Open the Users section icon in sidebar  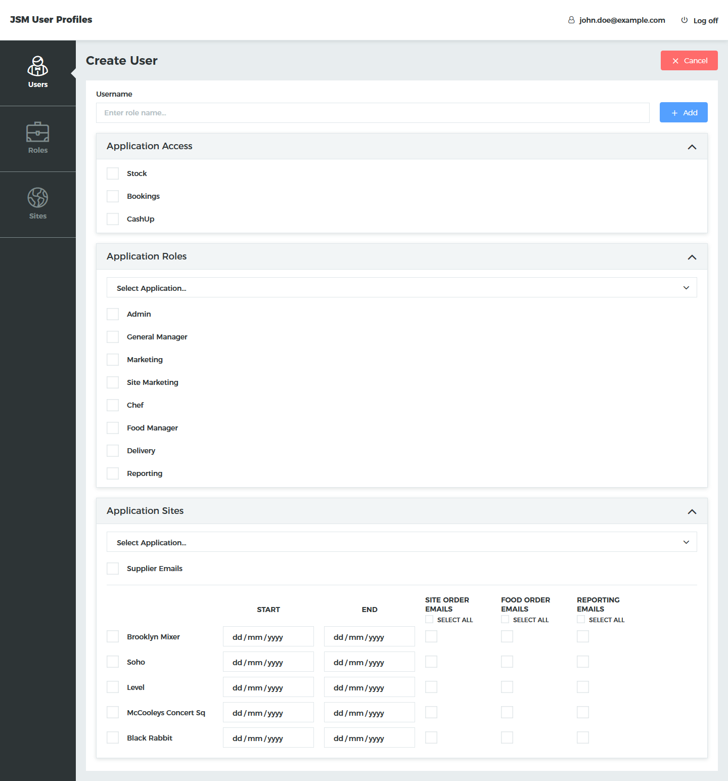coord(37,66)
